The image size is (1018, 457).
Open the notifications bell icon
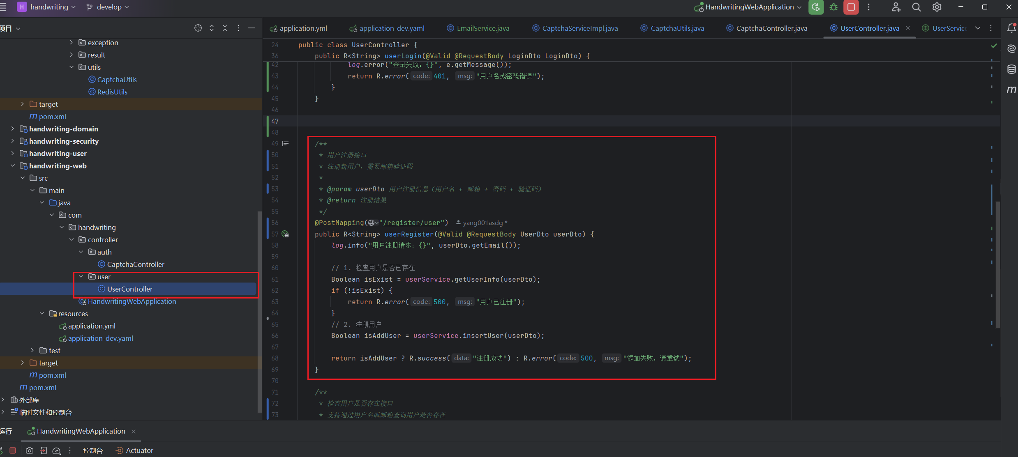[x=1011, y=28]
